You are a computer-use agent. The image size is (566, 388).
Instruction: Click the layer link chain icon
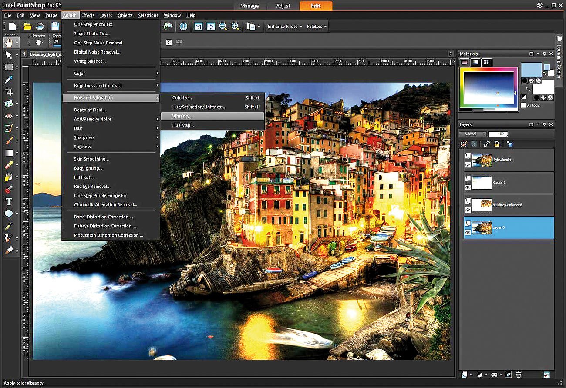[x=487, y=144]
